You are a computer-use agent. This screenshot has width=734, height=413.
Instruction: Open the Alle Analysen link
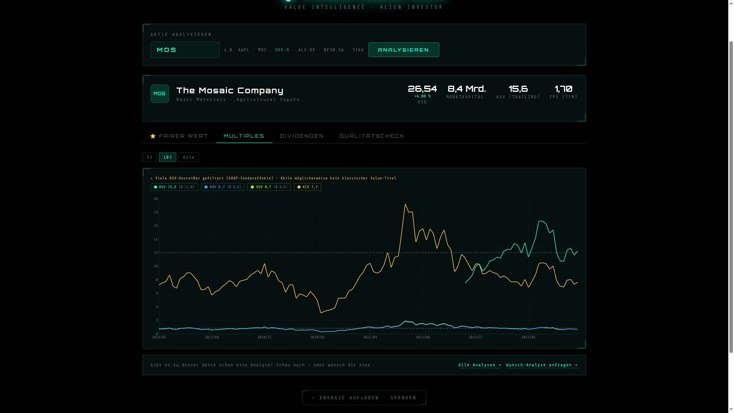[479, 365]
